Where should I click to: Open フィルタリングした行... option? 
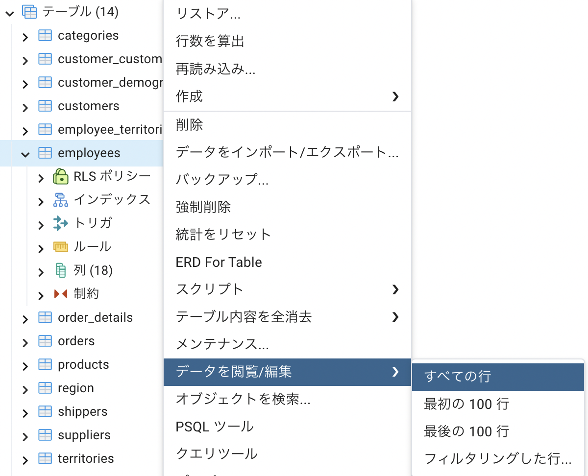(x=497, y=459)
